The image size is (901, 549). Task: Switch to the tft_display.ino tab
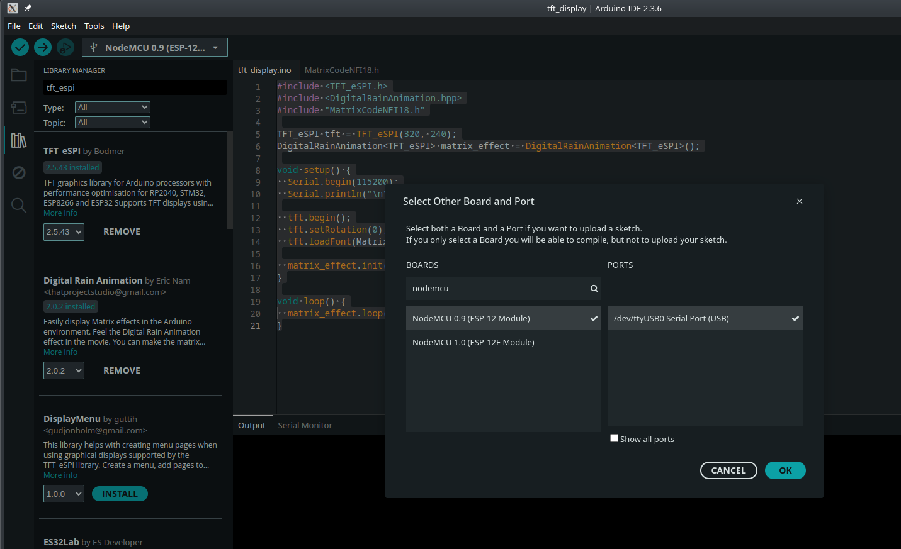tap(264, 70)
